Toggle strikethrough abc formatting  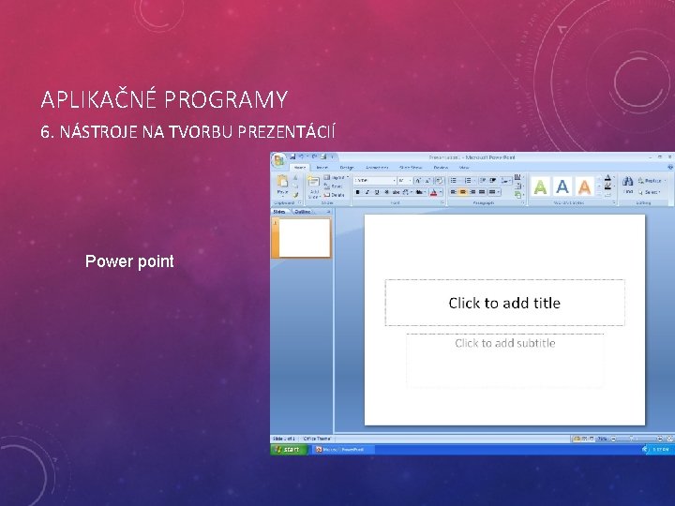pyautogui.click(x=396, y=192)
